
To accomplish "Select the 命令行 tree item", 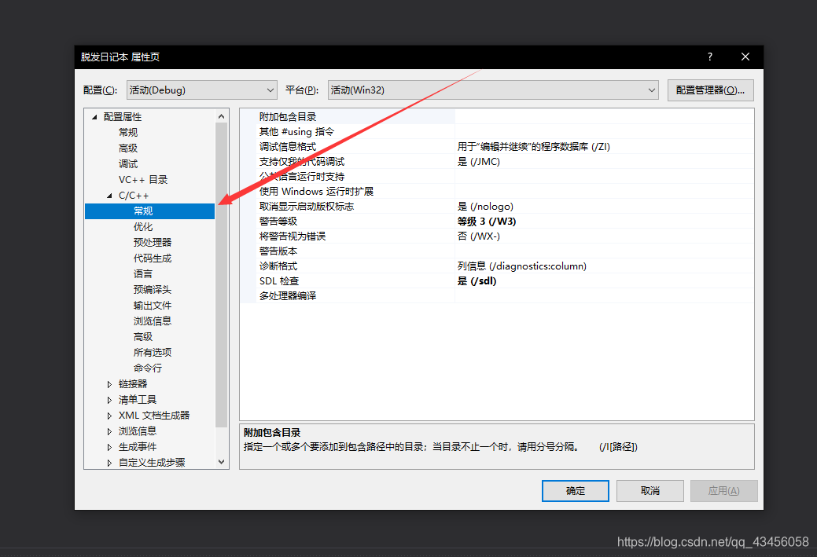I will pyautogui.click(x=147, y=368).
